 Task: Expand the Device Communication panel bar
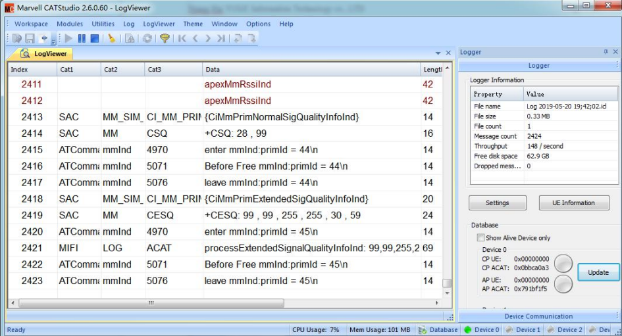[x=538, y=316]
